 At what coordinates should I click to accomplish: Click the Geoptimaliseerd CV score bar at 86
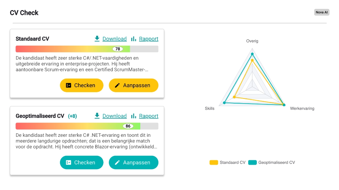click(128, 126)
